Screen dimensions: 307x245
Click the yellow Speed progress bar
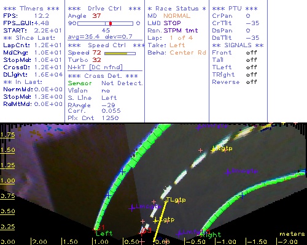point(116,53)
